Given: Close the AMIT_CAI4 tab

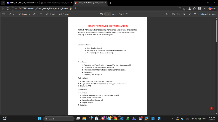Looking at the screenshot, I should coord(37,3).
